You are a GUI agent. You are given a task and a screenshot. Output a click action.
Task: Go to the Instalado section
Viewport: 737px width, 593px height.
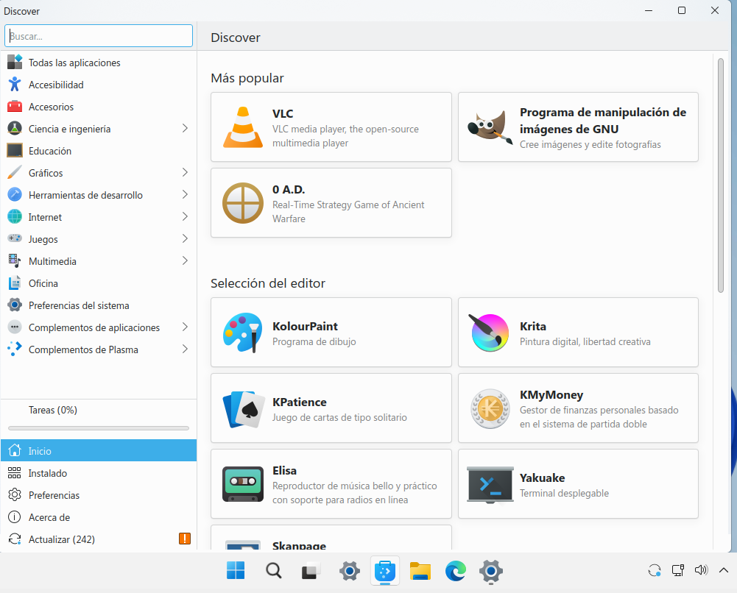(x=48, y=473)
